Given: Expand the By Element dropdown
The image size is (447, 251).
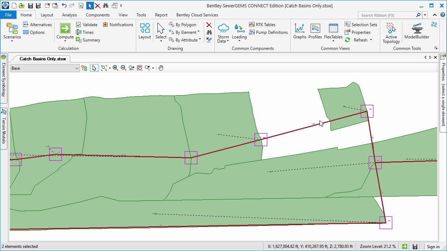Looking at the screenshot, I should 198,32.
